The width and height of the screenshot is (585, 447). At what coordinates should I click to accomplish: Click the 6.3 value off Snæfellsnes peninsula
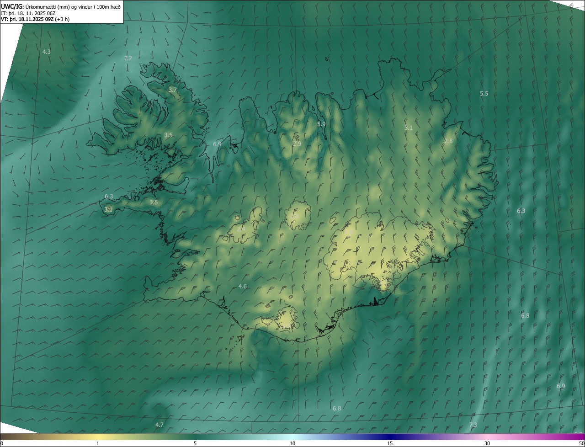(x=109, y=196)
